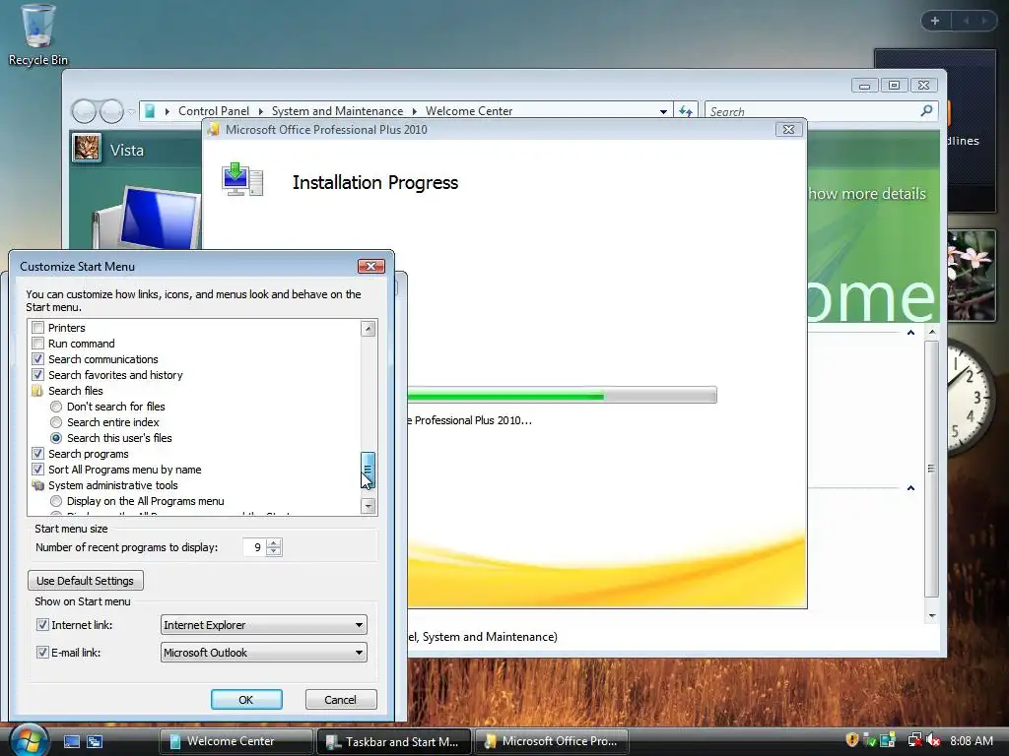Collapse the lower Welcome Center section chevron
1009x756 pixels.
(x=910, y=488)
